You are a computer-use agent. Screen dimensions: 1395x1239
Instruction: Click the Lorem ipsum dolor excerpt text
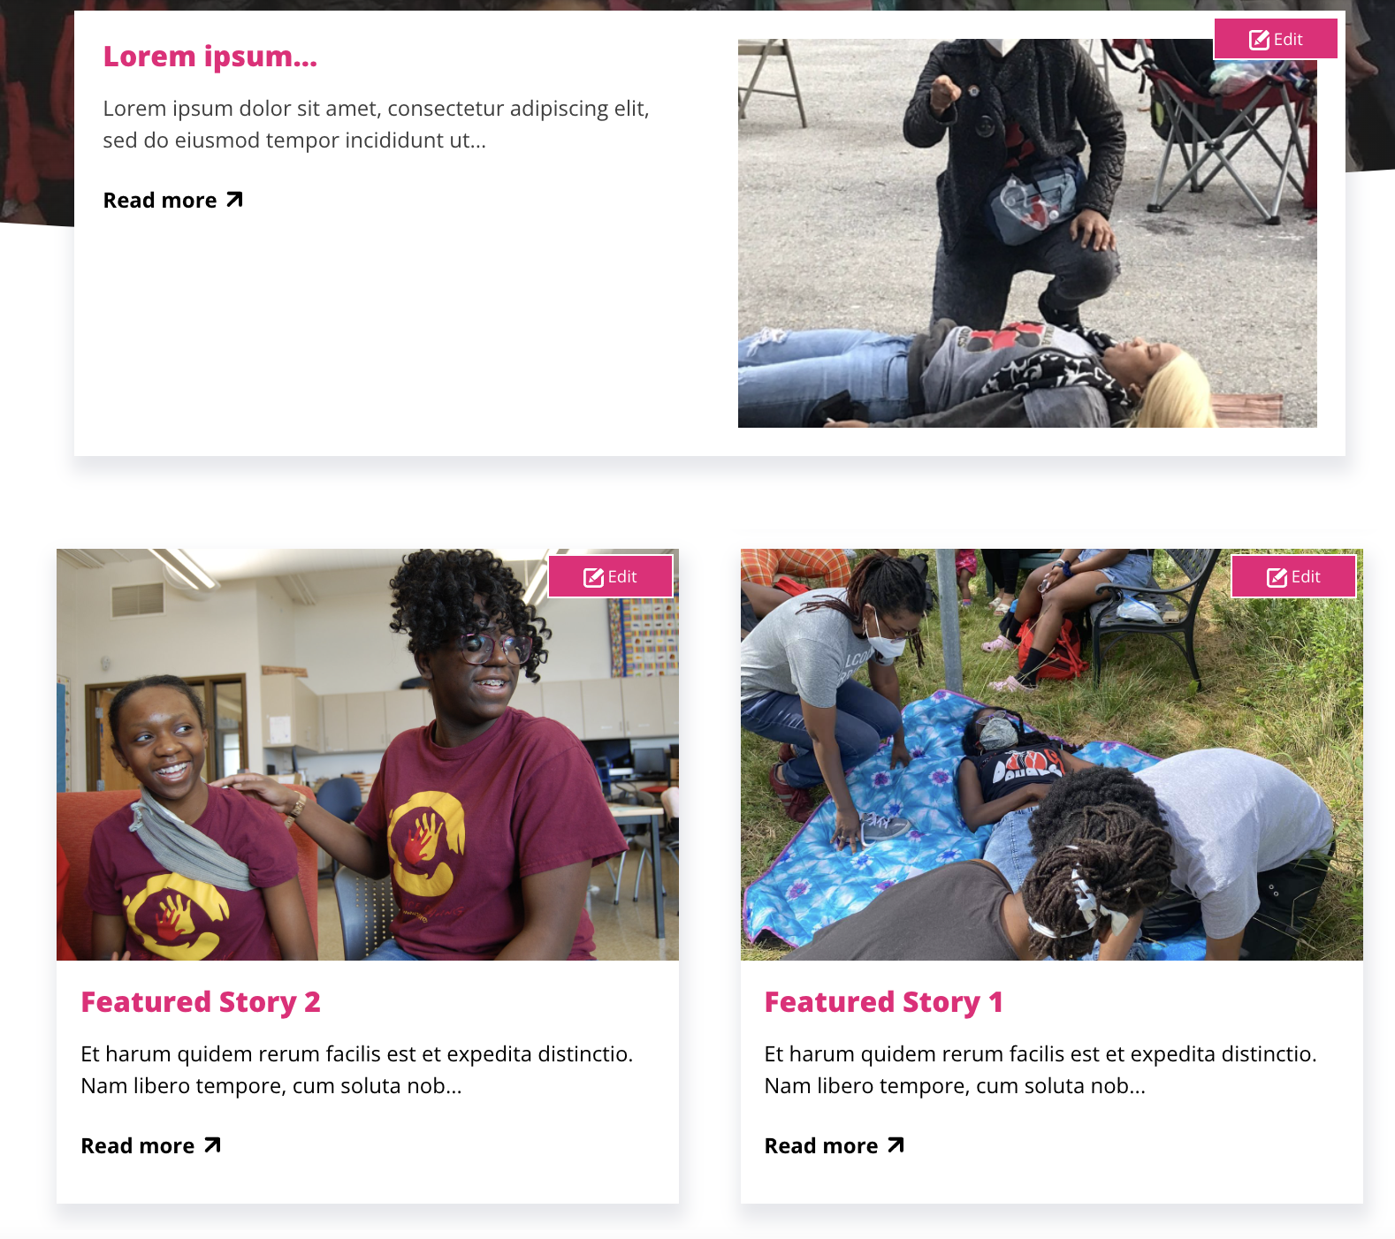(376, 125)
